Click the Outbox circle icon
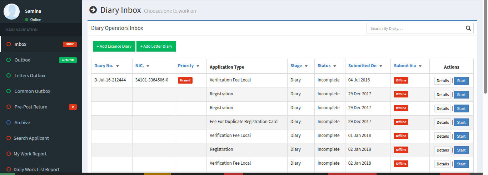Viewport: 488px width, 175px height. coord(9,60)
